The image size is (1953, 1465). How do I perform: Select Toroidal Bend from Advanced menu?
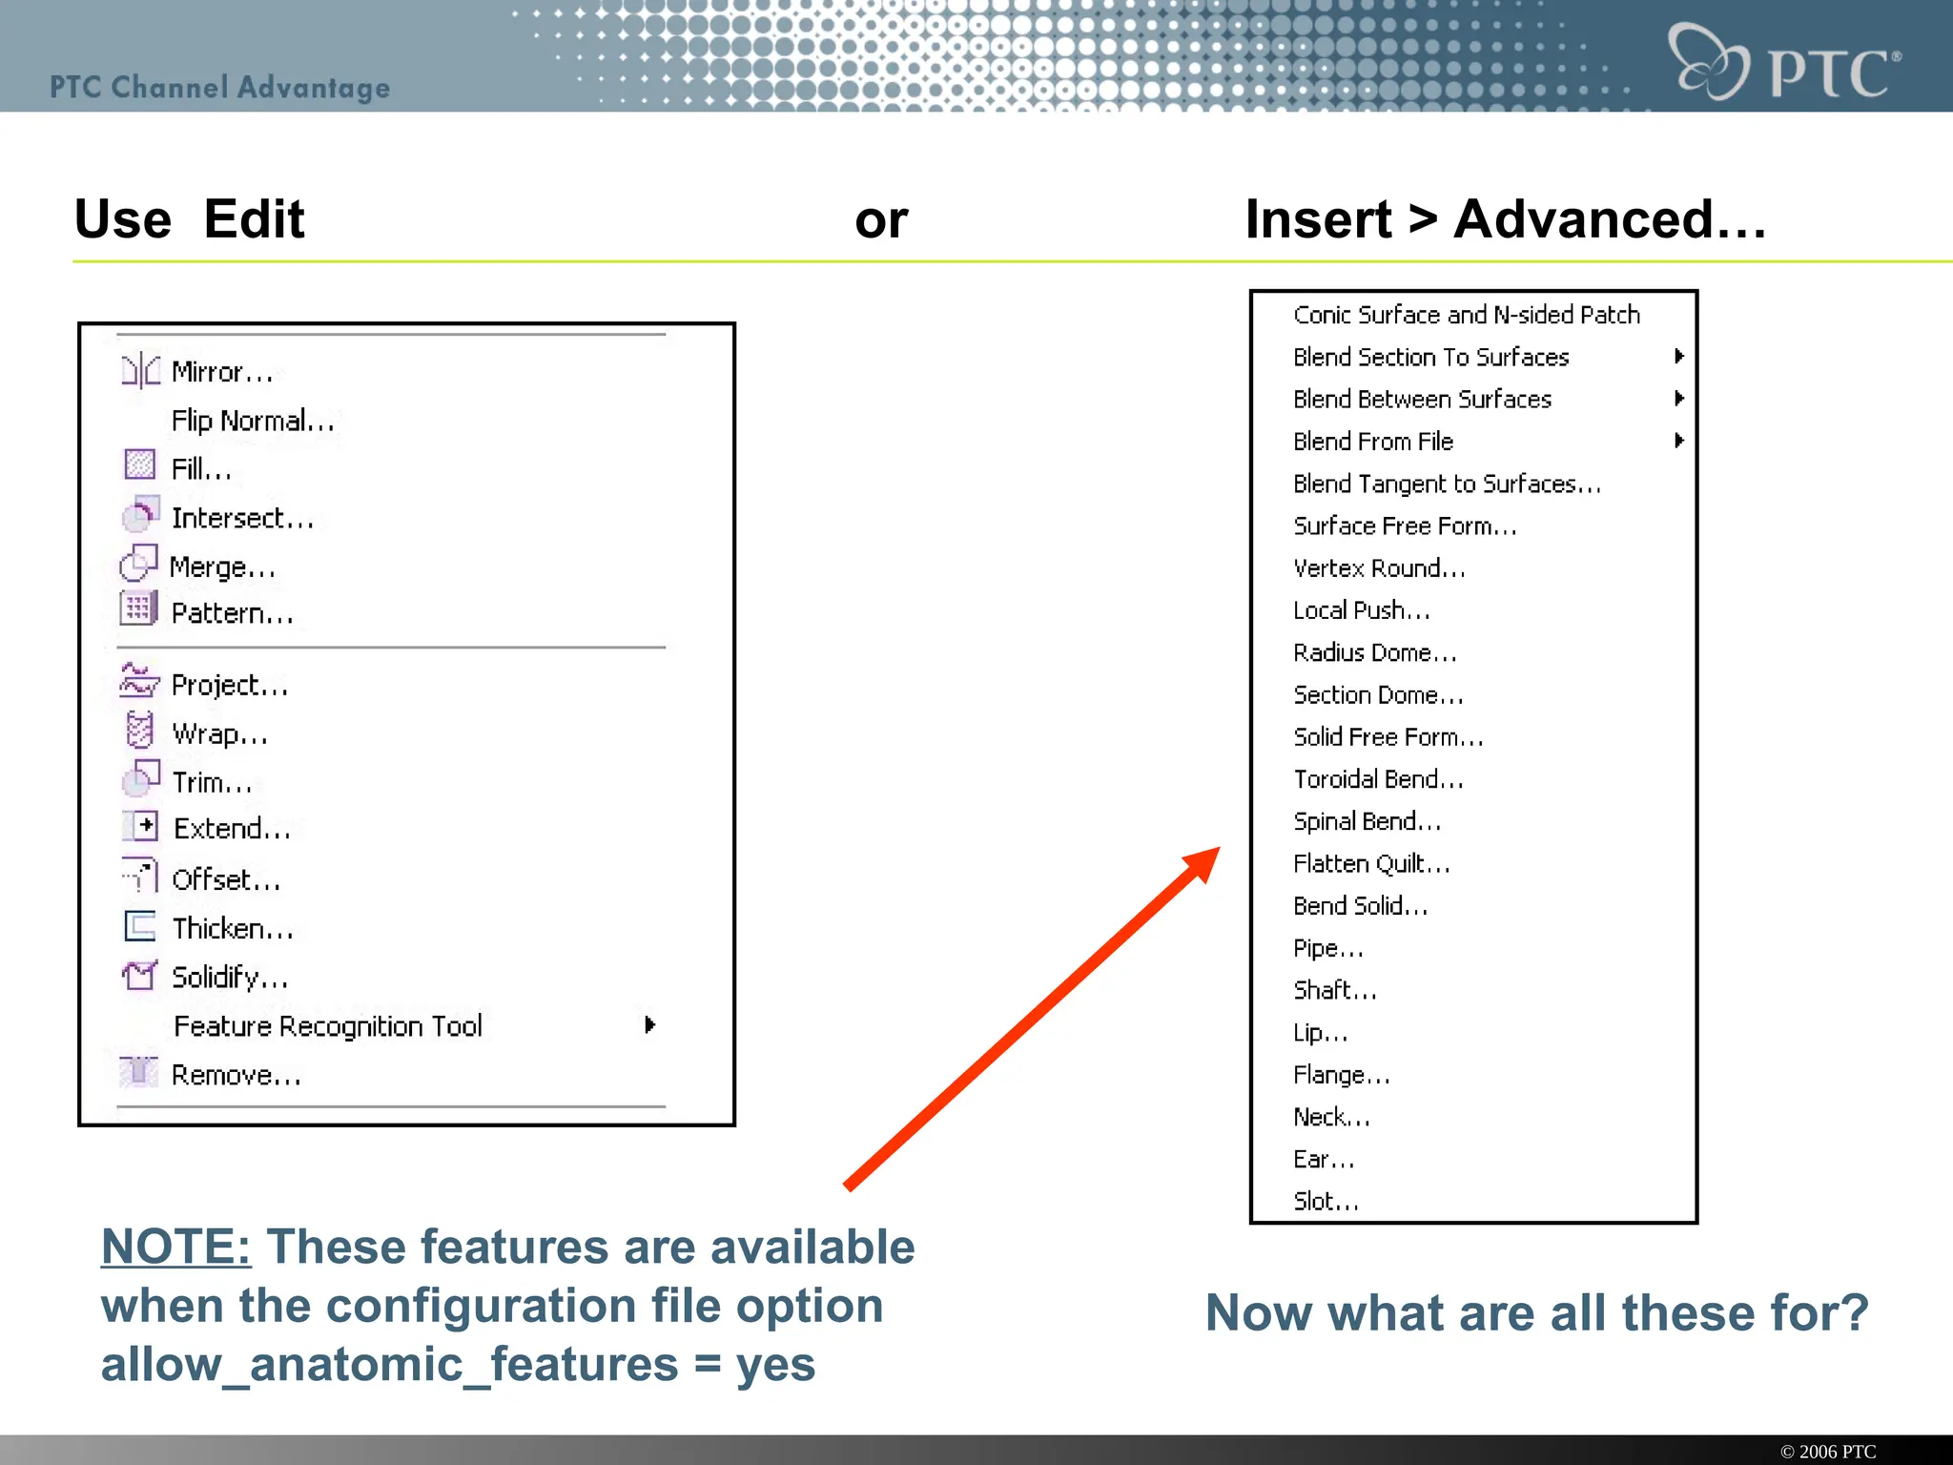coord(1378,779)
